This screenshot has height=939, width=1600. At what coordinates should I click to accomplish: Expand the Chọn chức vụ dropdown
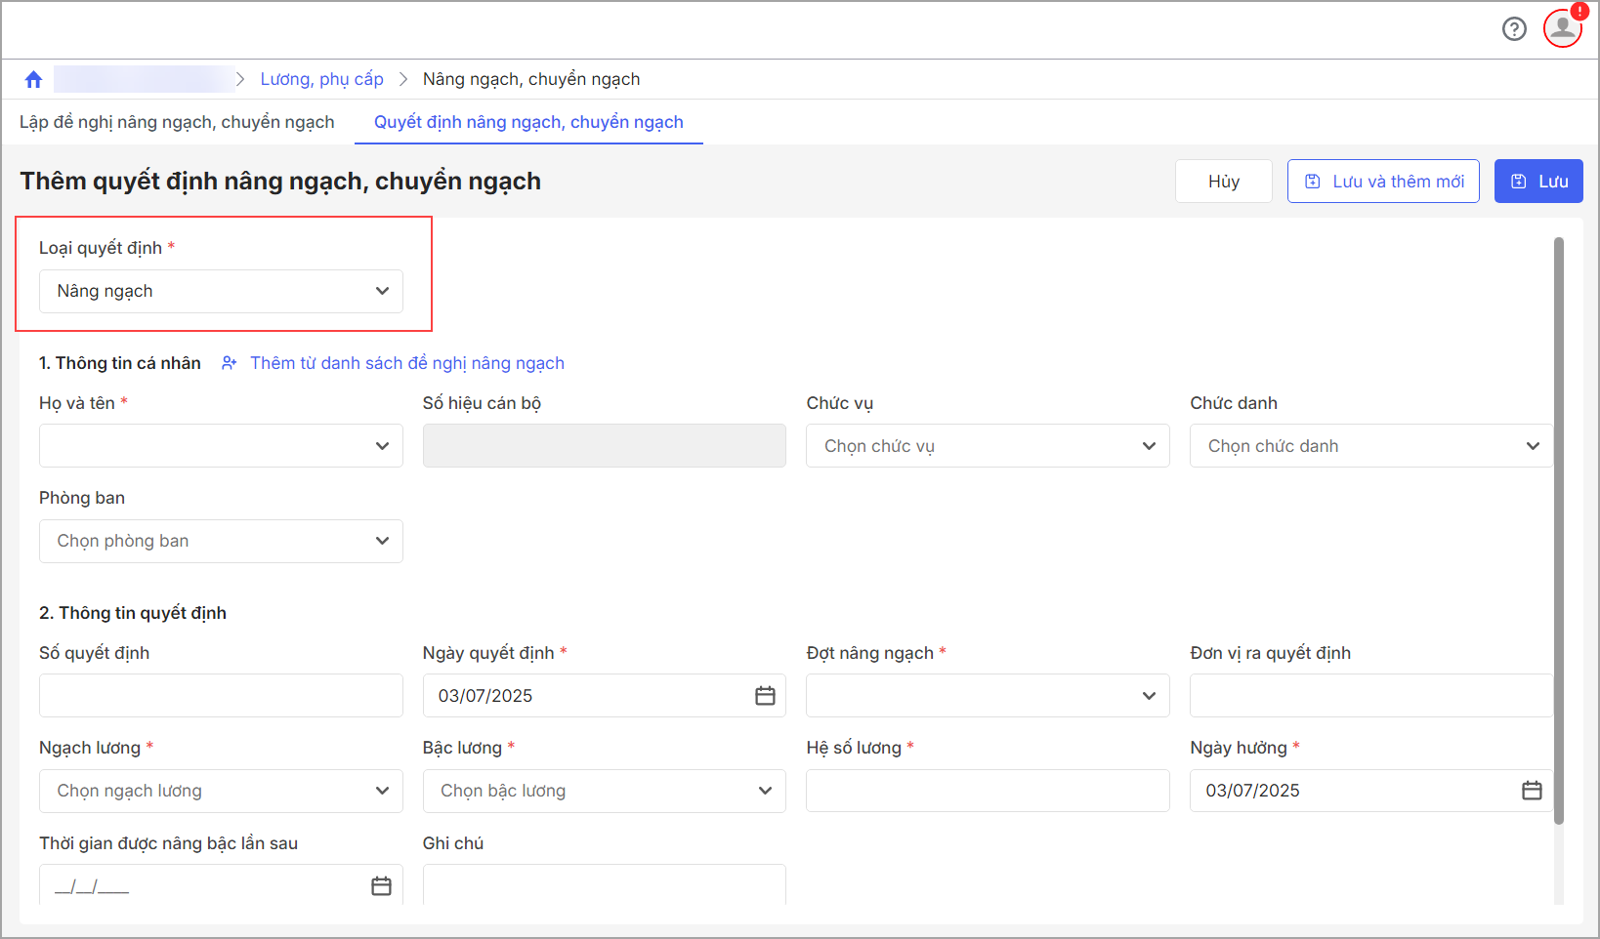click(987, 446)
